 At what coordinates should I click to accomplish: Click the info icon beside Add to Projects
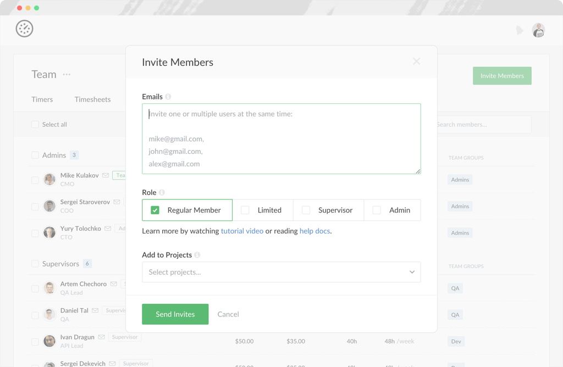click(198, 255)
